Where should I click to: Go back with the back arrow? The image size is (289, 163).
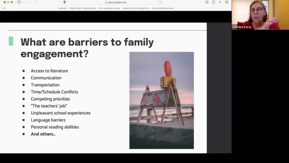(30, 2)
